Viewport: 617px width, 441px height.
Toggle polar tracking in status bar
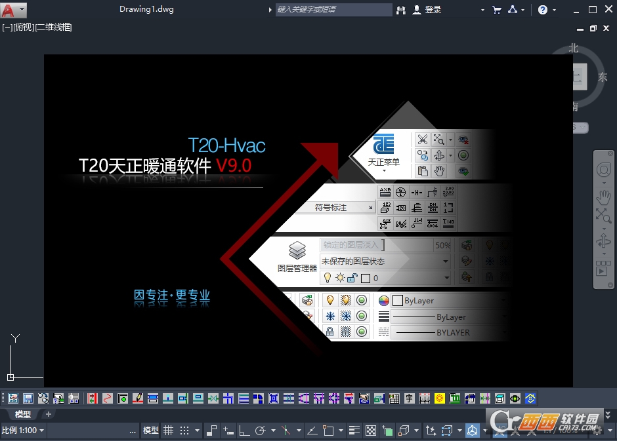[x=261, y=431]
